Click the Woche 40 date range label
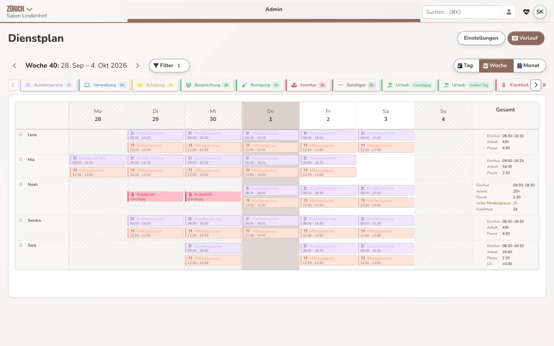 coord(76,66)
